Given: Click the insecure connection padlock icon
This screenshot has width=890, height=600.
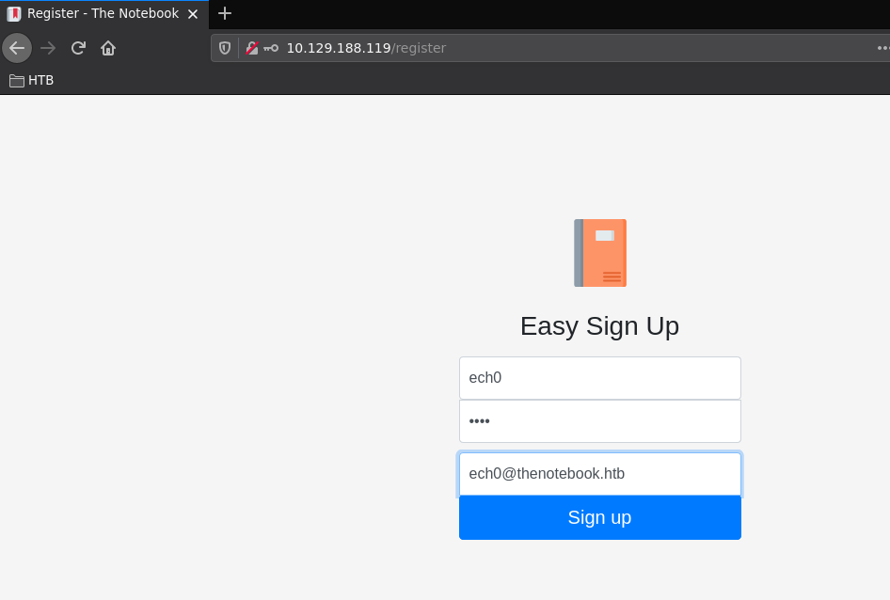Looking at the screenshot, I should pyautogui.click(x=251, y=48).
